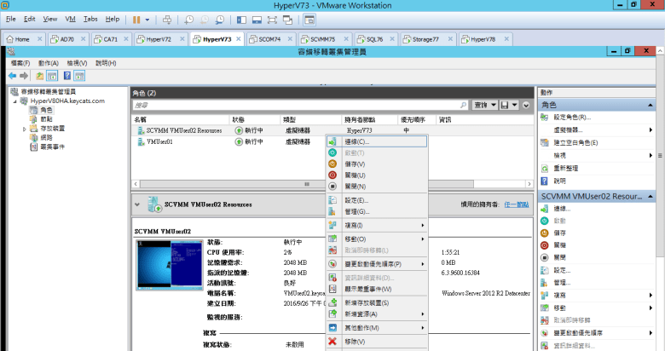This screenshot has width=665, height=351.
Task: Click the VMware pause VM toolbar icon
Action: [136, 19]
